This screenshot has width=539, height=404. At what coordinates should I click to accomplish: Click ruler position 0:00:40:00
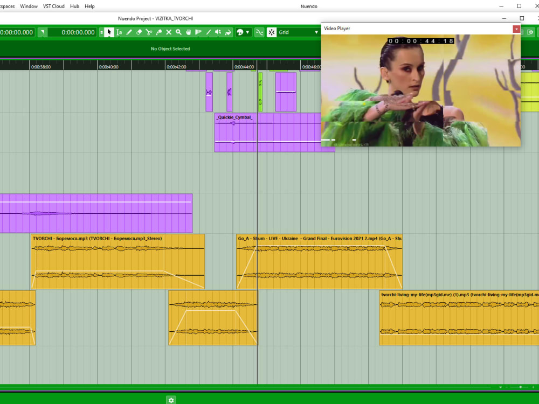109,67
